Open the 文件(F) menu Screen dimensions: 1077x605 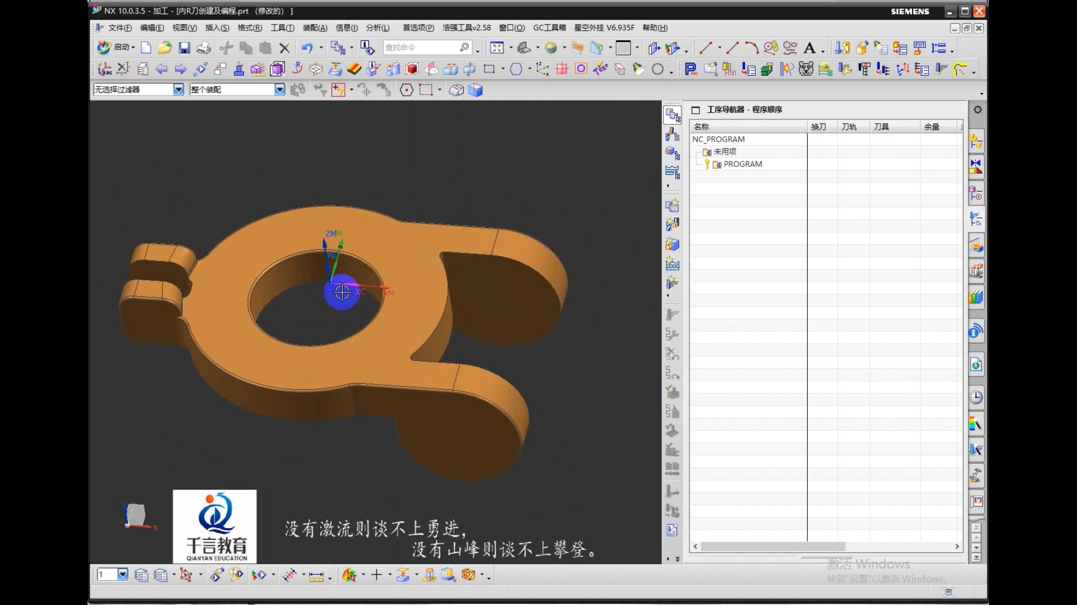pos(119,27)
